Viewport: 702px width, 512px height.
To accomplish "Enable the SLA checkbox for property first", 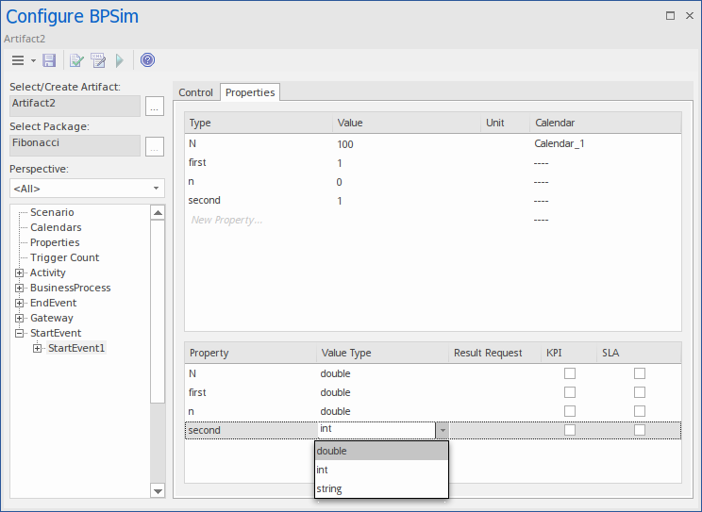I will point(640,392).
